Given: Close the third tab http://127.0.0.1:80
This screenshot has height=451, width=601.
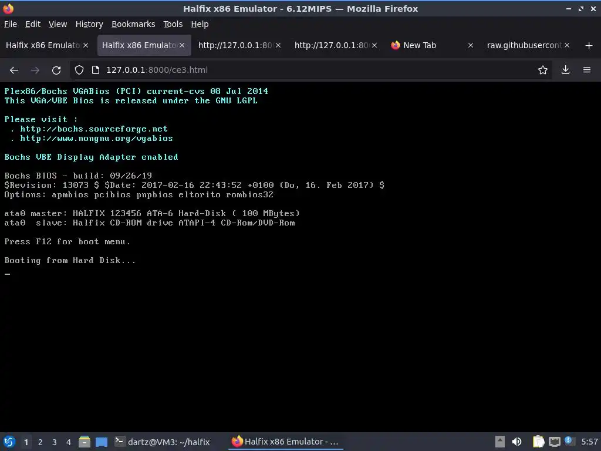Looking at the screenshot, I should coord(278,45).
